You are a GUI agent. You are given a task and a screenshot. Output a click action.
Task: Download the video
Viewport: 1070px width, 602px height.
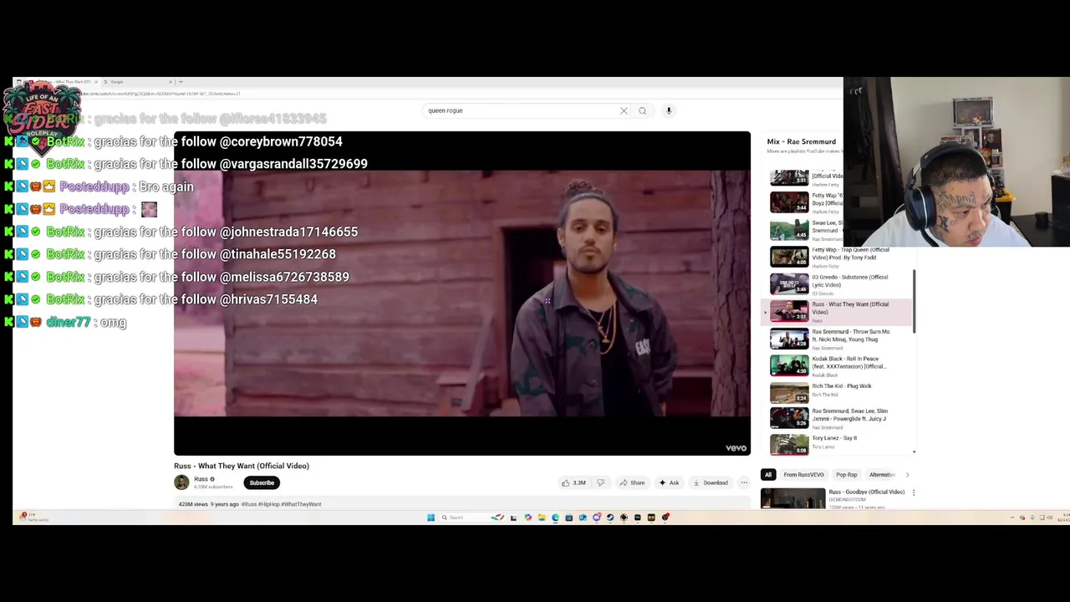coord(711,482)
